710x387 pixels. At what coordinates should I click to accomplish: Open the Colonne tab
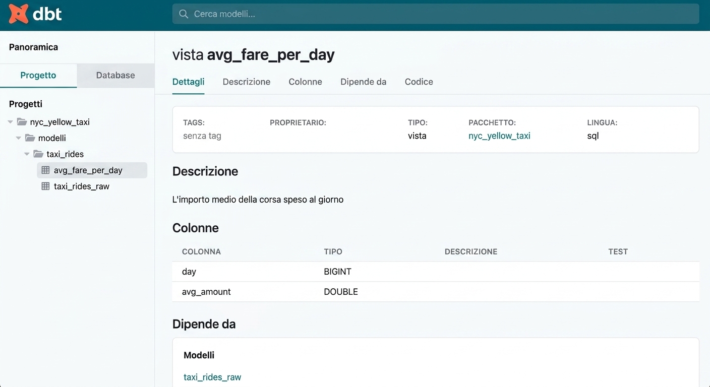(305, 82)
